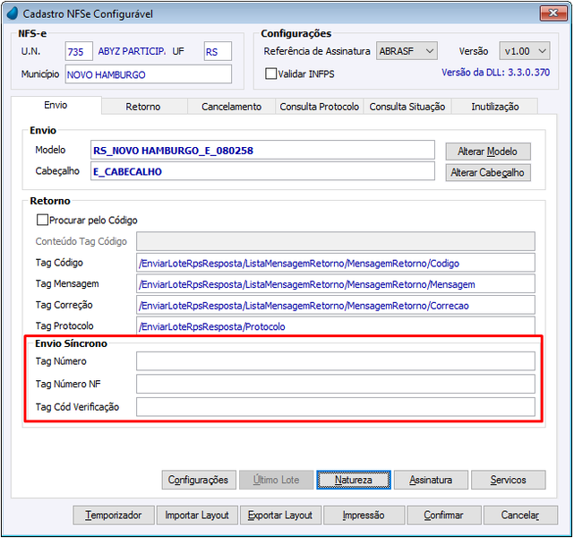574x538 pixels.
Task: Click the Tag Correção path field
Action: (x=336, y=305)
